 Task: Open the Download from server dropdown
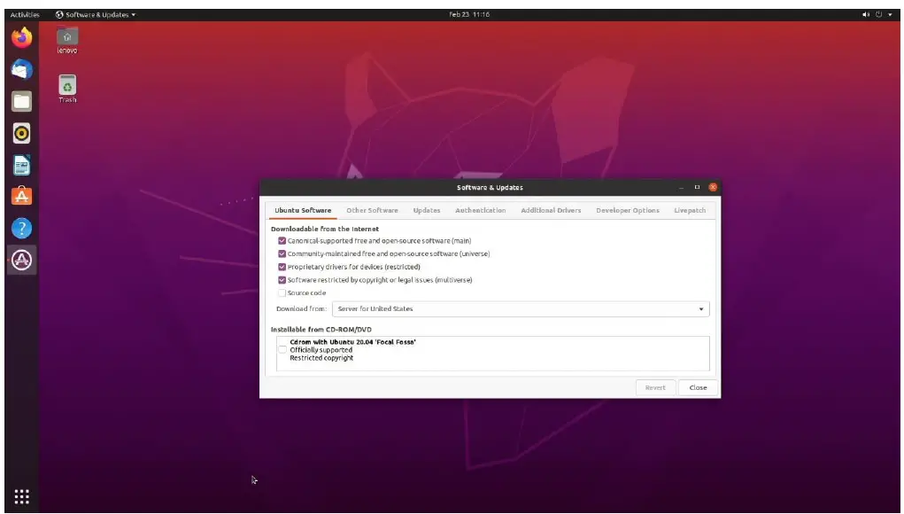pos(518,308)
